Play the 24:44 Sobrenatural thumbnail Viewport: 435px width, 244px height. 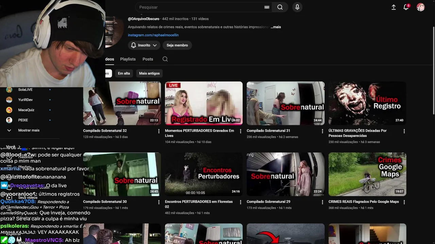[x=285, y=103]
